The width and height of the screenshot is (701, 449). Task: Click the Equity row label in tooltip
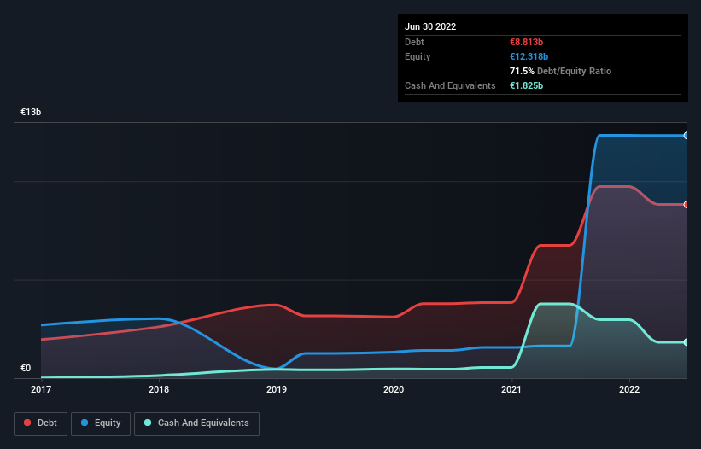[x=418, y=56]
